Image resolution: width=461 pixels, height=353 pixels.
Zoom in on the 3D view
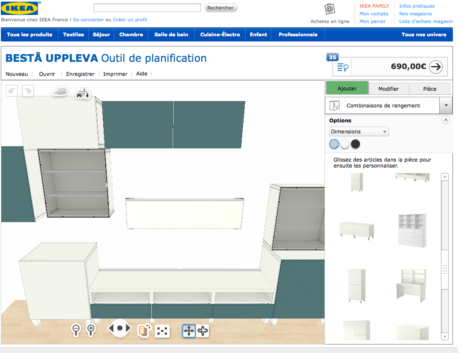tap(91, 330)
